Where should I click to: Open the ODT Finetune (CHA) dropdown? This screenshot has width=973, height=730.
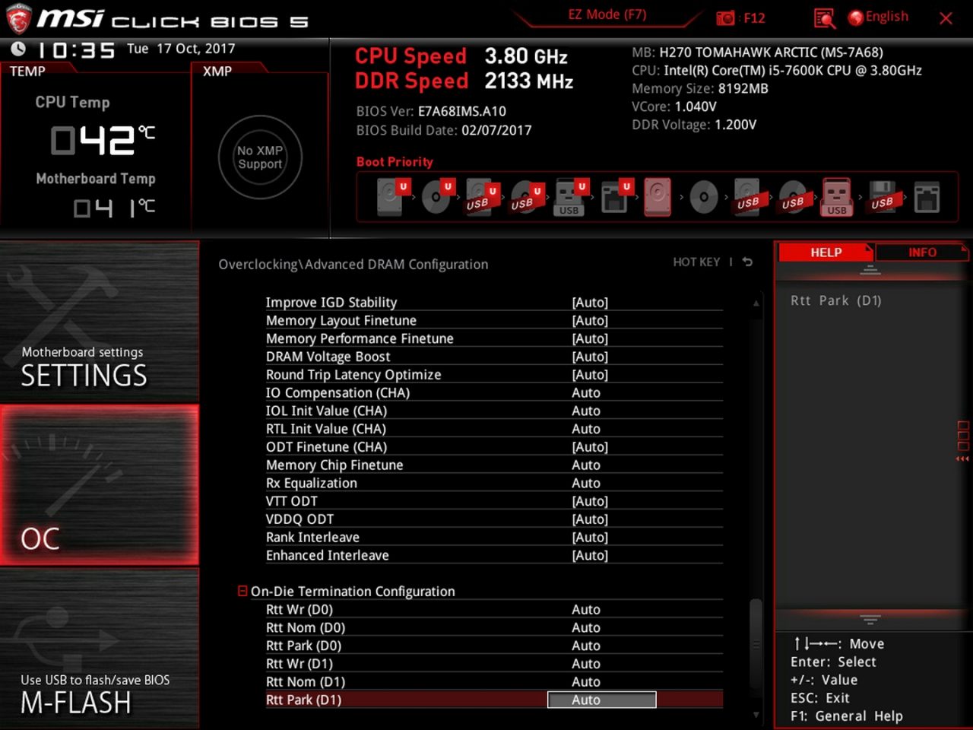tap(590, 447)
